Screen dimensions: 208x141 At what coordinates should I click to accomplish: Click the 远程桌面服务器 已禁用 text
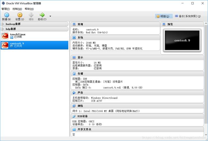point(87,65)
